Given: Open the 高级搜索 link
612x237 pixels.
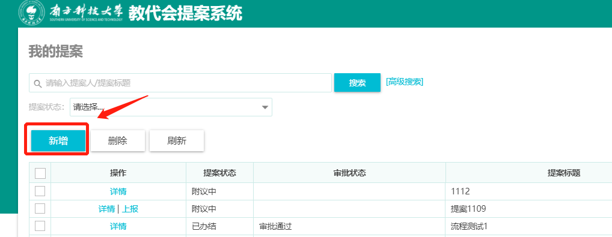Looking at the screenshot, I should pyautogui.click(x=405, y=82).
